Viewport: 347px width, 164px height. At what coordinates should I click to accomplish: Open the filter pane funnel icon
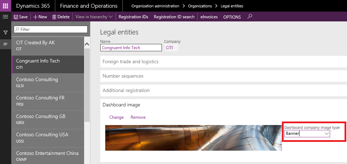(x=6, y=33)
